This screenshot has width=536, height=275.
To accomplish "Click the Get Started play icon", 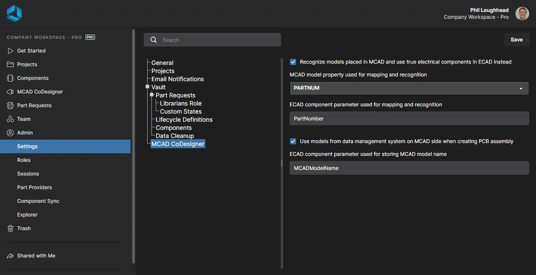I will 10,51.
